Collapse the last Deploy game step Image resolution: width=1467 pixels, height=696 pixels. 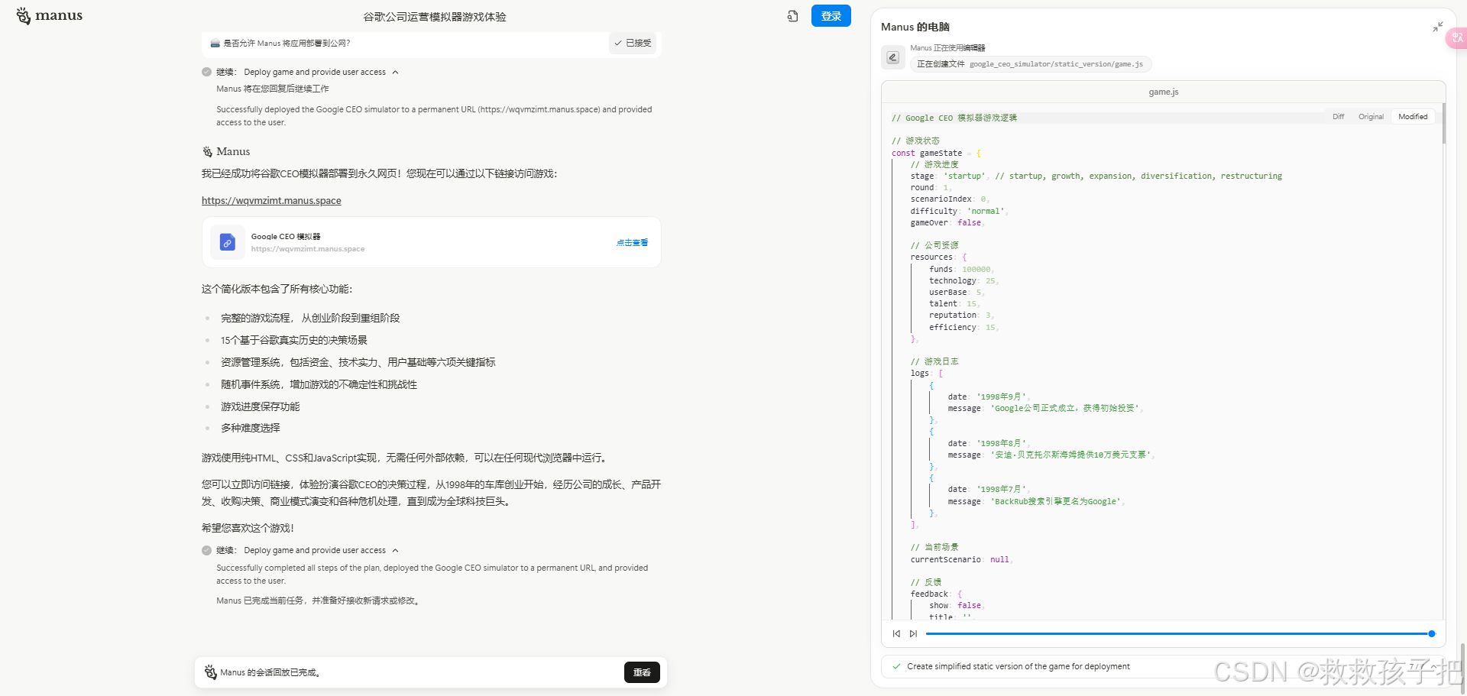coord(395,551)
